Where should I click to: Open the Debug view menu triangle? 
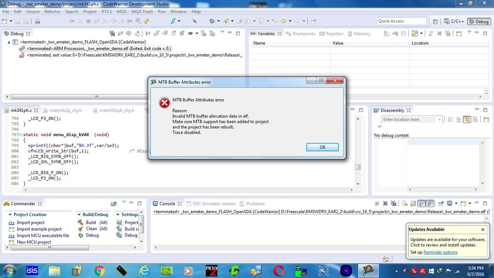tap(223, 32)
